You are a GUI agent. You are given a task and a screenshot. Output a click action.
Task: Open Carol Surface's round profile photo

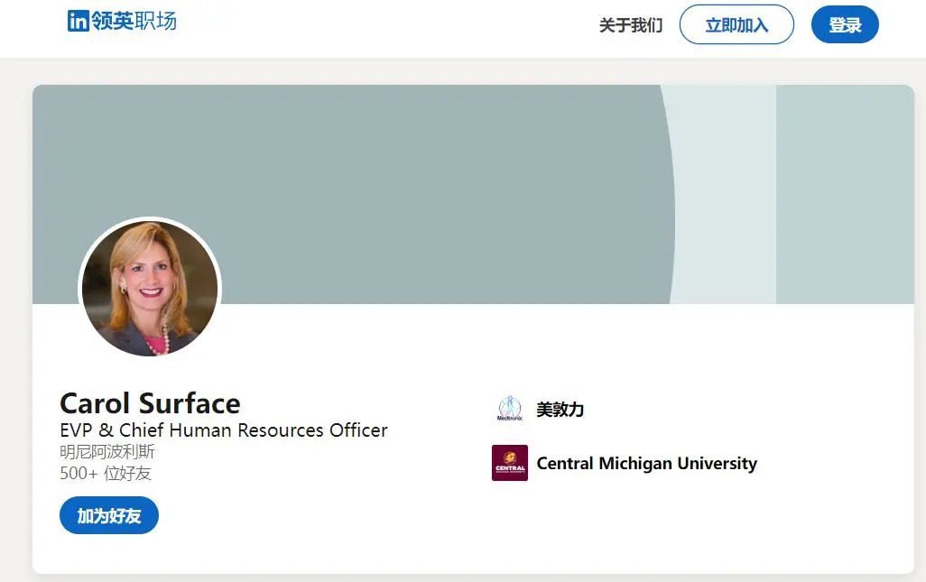150,288
